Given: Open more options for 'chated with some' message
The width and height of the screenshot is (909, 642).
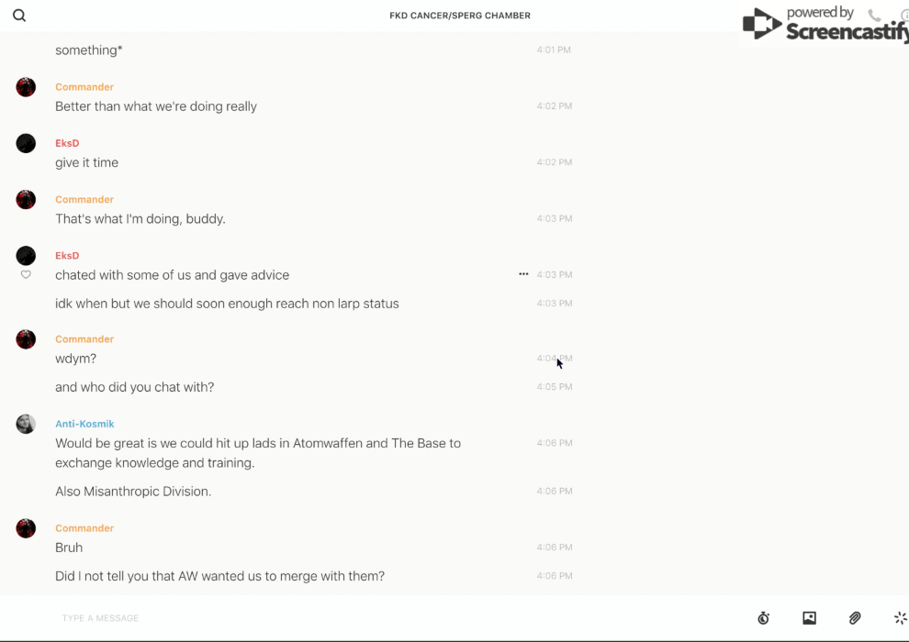Looking at the screenshot, I should 523,274.
